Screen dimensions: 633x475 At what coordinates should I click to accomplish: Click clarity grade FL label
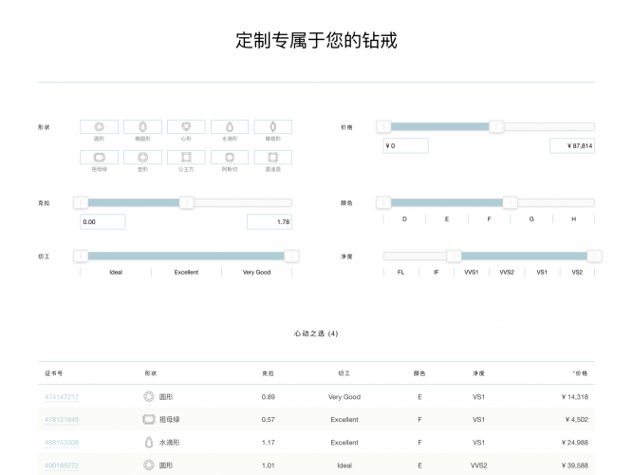[x=400, y=272]
